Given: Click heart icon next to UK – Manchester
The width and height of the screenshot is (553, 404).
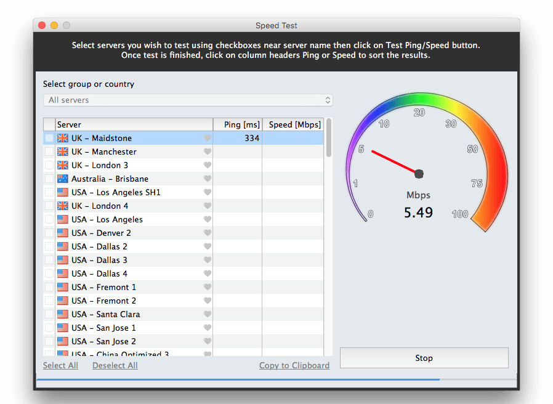Looking at the screenshot, I should pos(208,151).
